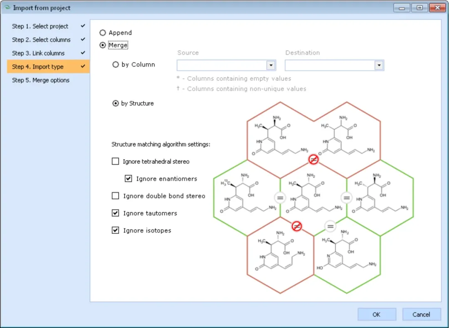Click the equals icon between left and center hexagons
This screenshot has width=449, height=328.
click(280, 198)
